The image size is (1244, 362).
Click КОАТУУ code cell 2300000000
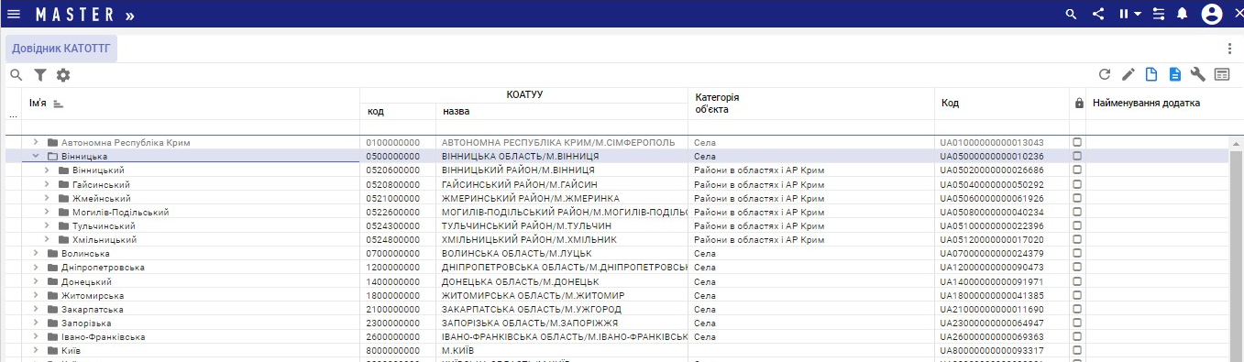[392, 323]
